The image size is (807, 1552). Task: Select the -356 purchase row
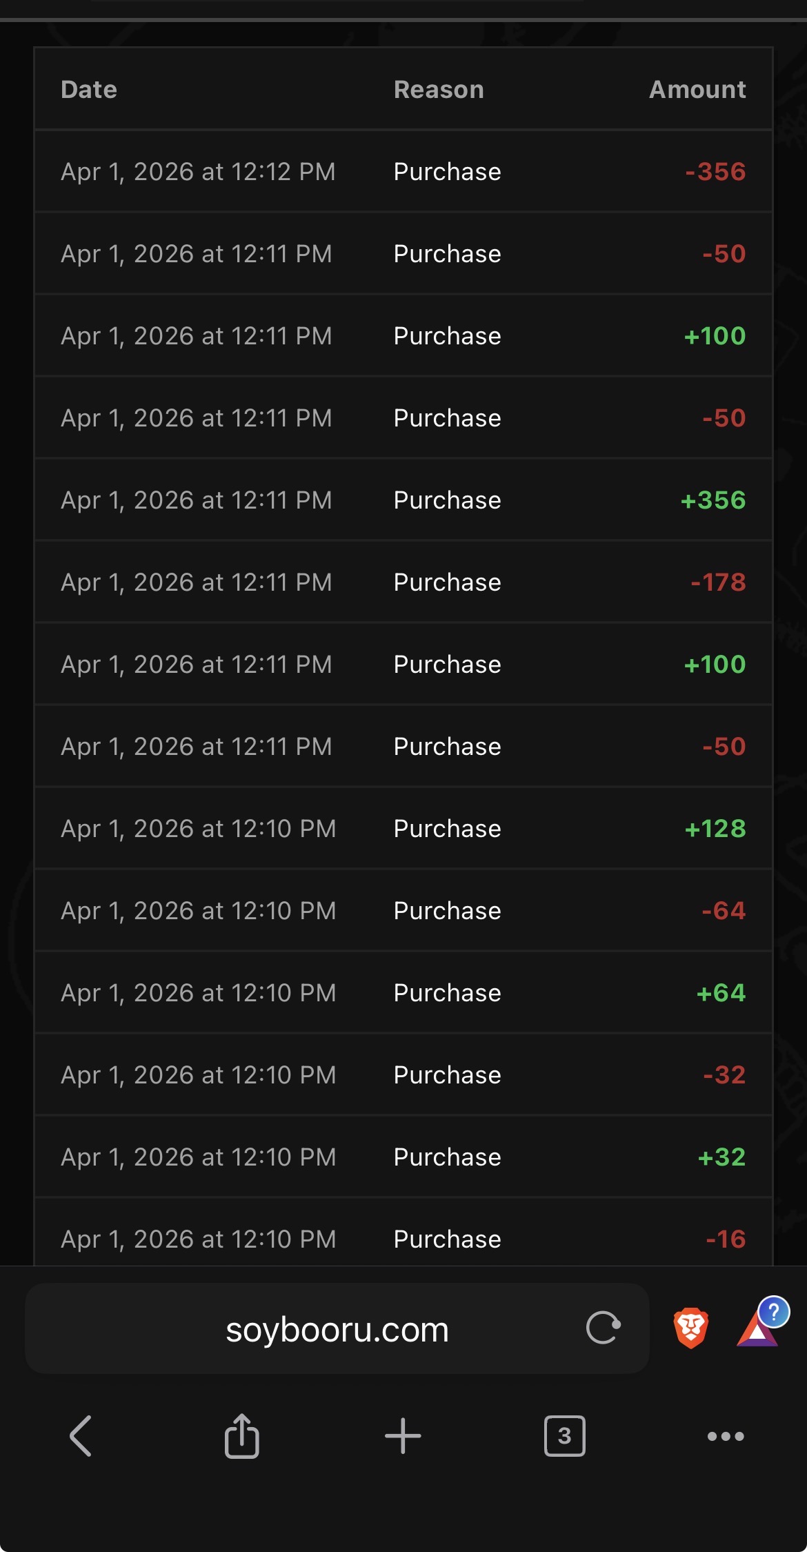403,172
